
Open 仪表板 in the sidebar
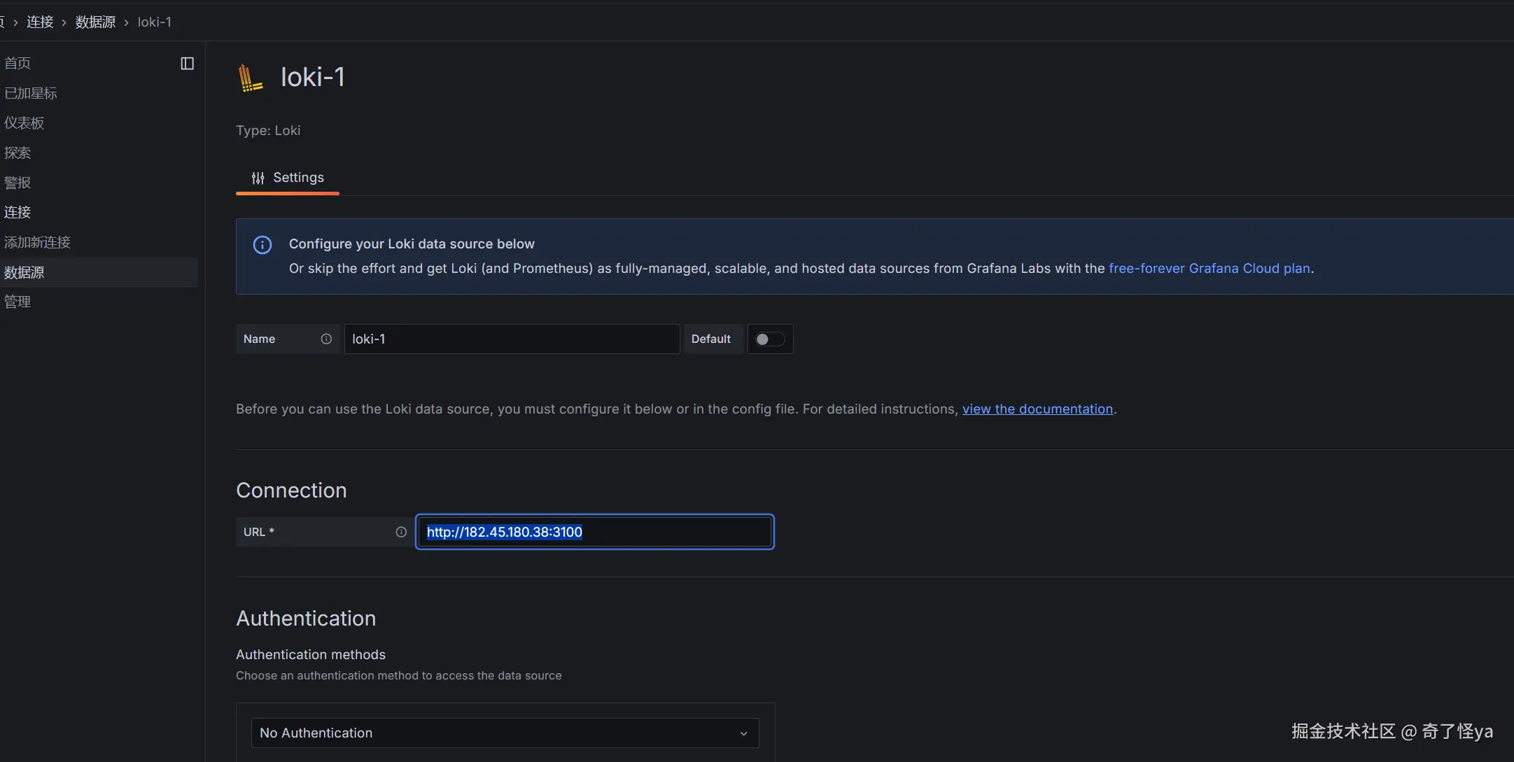[x=24, y=123]
